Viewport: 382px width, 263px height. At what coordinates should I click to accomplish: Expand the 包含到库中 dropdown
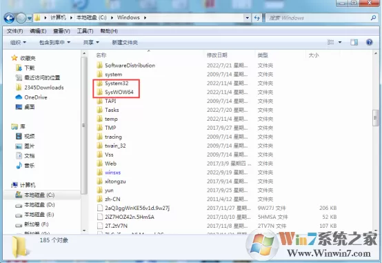click(x=54, y=42)
